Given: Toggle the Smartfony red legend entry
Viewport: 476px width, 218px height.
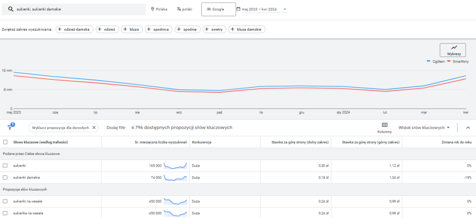Looking at the screenshot, I should pyautogui.click(x=458, y=62).
